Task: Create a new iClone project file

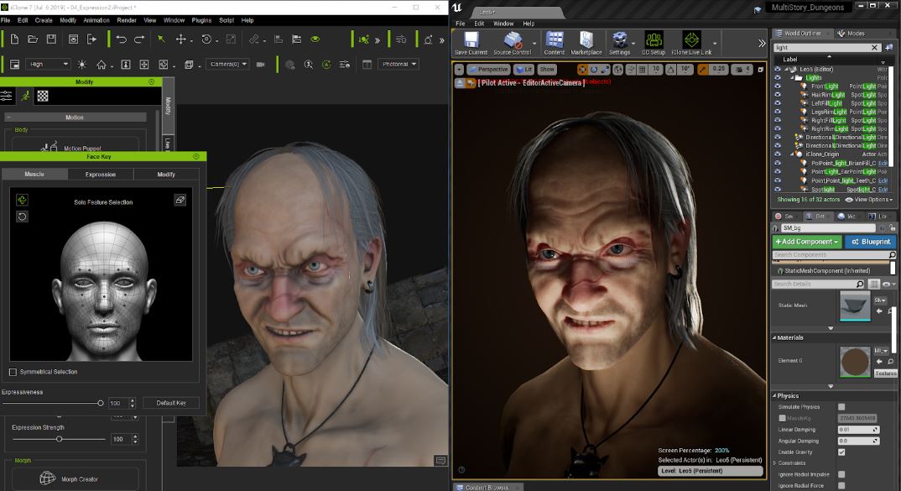Action: pyautogui.click(x=14, y=39)
